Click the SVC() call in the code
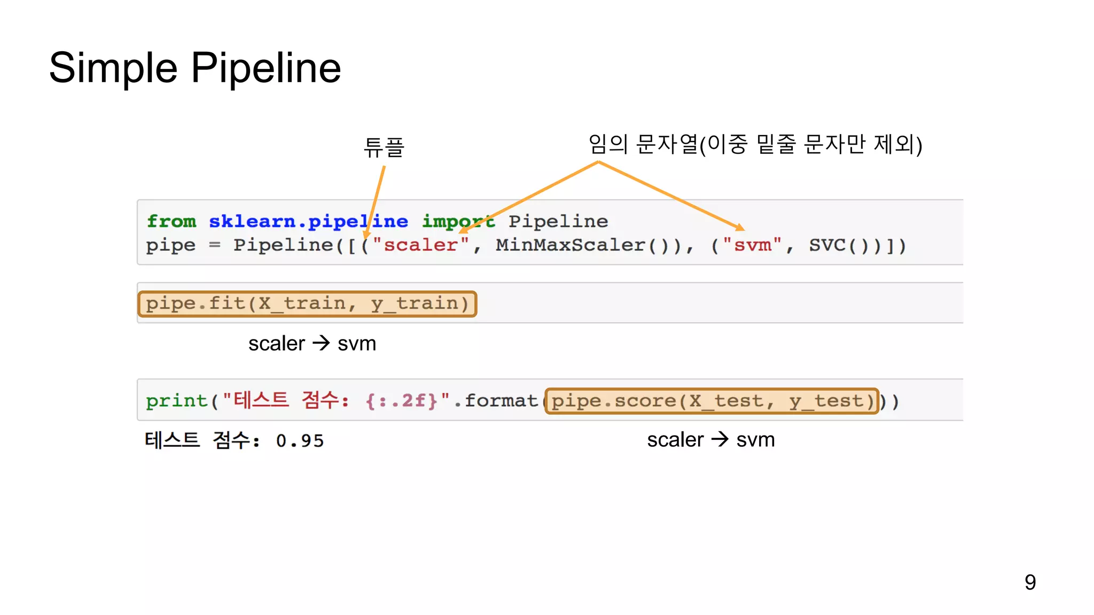This screenshot has width=1094, height=615. point(839,245)
